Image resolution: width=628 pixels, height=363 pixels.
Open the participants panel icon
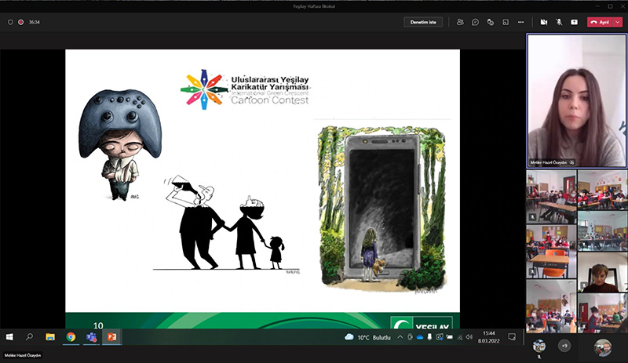(460, 22)
